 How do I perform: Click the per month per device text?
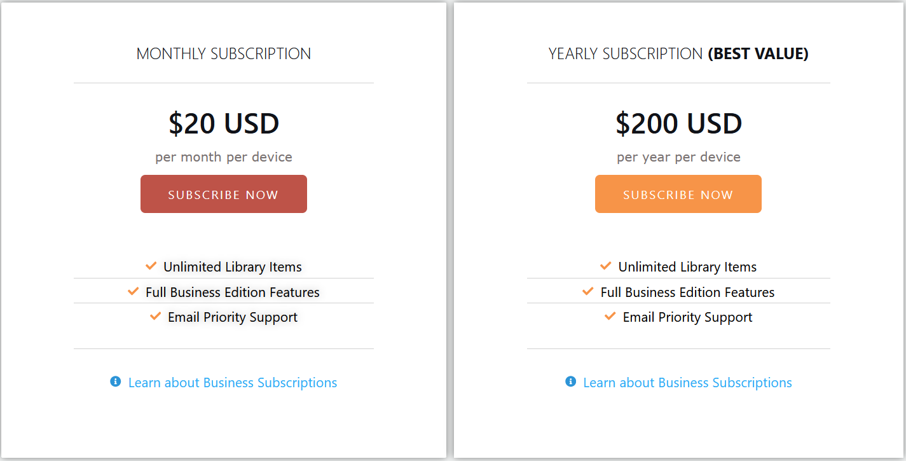224,157
